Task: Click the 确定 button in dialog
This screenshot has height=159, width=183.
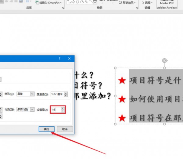Action: click(46, 129)
